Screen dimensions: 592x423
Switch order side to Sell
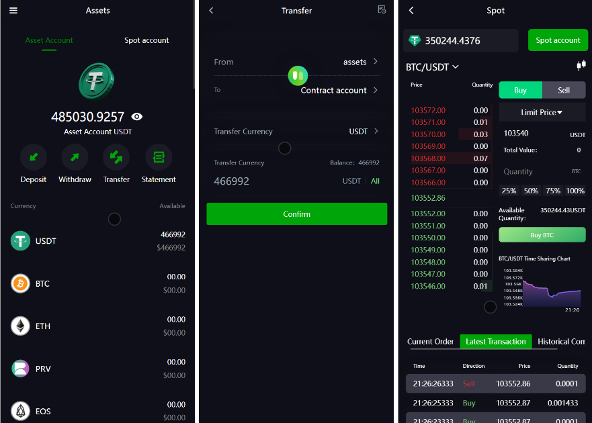click(563, 90)
